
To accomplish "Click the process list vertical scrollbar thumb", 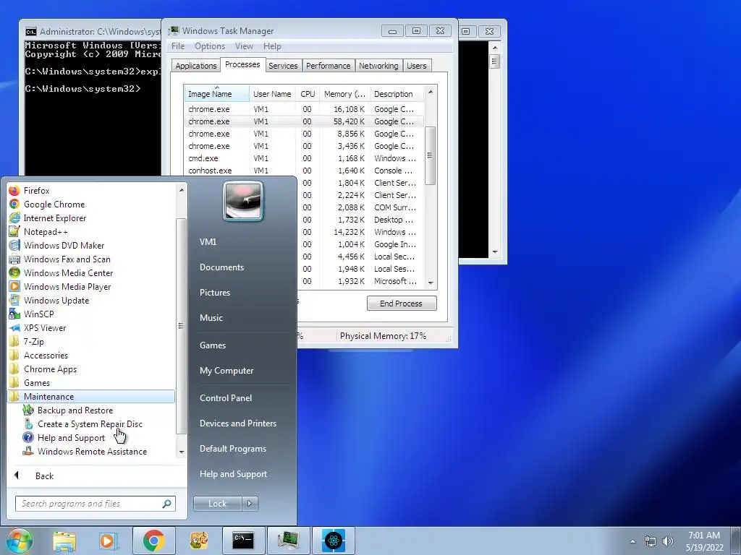I will (430, 155).
